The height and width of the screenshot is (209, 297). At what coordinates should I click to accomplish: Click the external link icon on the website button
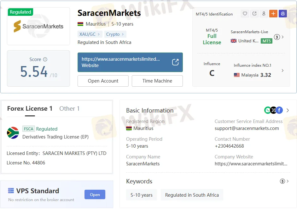point(175,62)
